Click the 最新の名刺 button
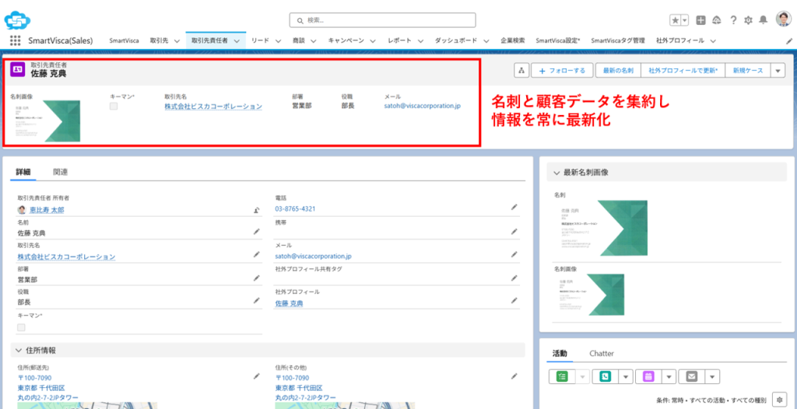 pyautogui.click(x=618, y=71)
